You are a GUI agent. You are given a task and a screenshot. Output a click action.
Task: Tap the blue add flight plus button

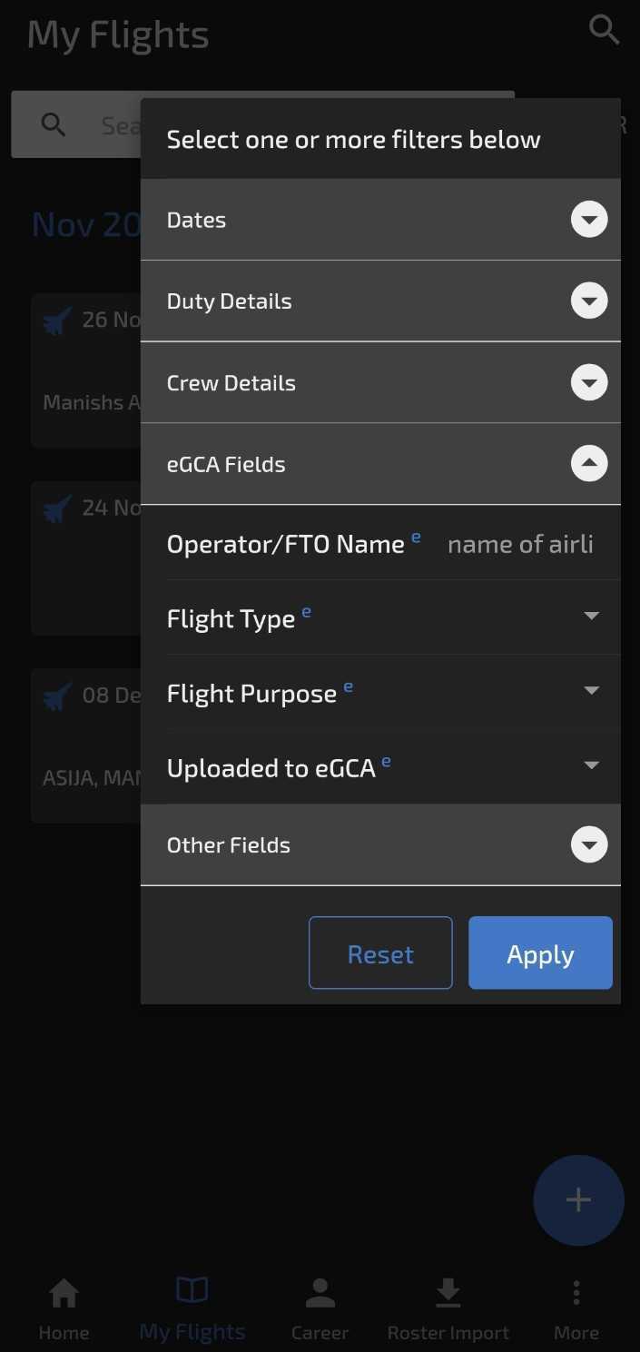click(578, 1199)
